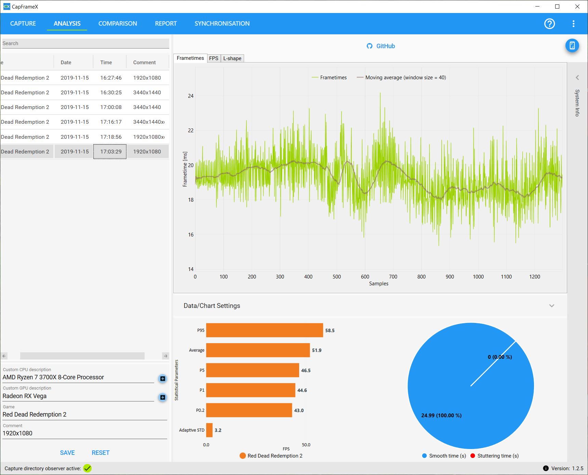The width and height of the screenshot is (588, 475).
Task: Expand the Data/Chart Settings section
Action: (552, 306)
